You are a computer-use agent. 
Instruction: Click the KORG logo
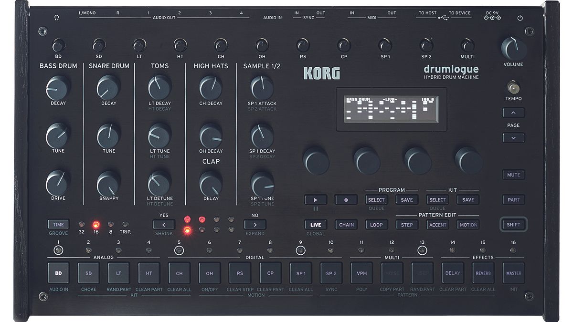click(x=322, y=73)
